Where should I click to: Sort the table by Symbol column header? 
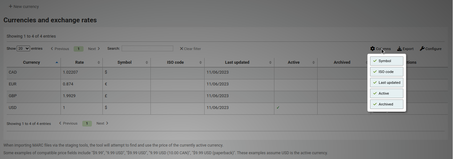[124, 62]
